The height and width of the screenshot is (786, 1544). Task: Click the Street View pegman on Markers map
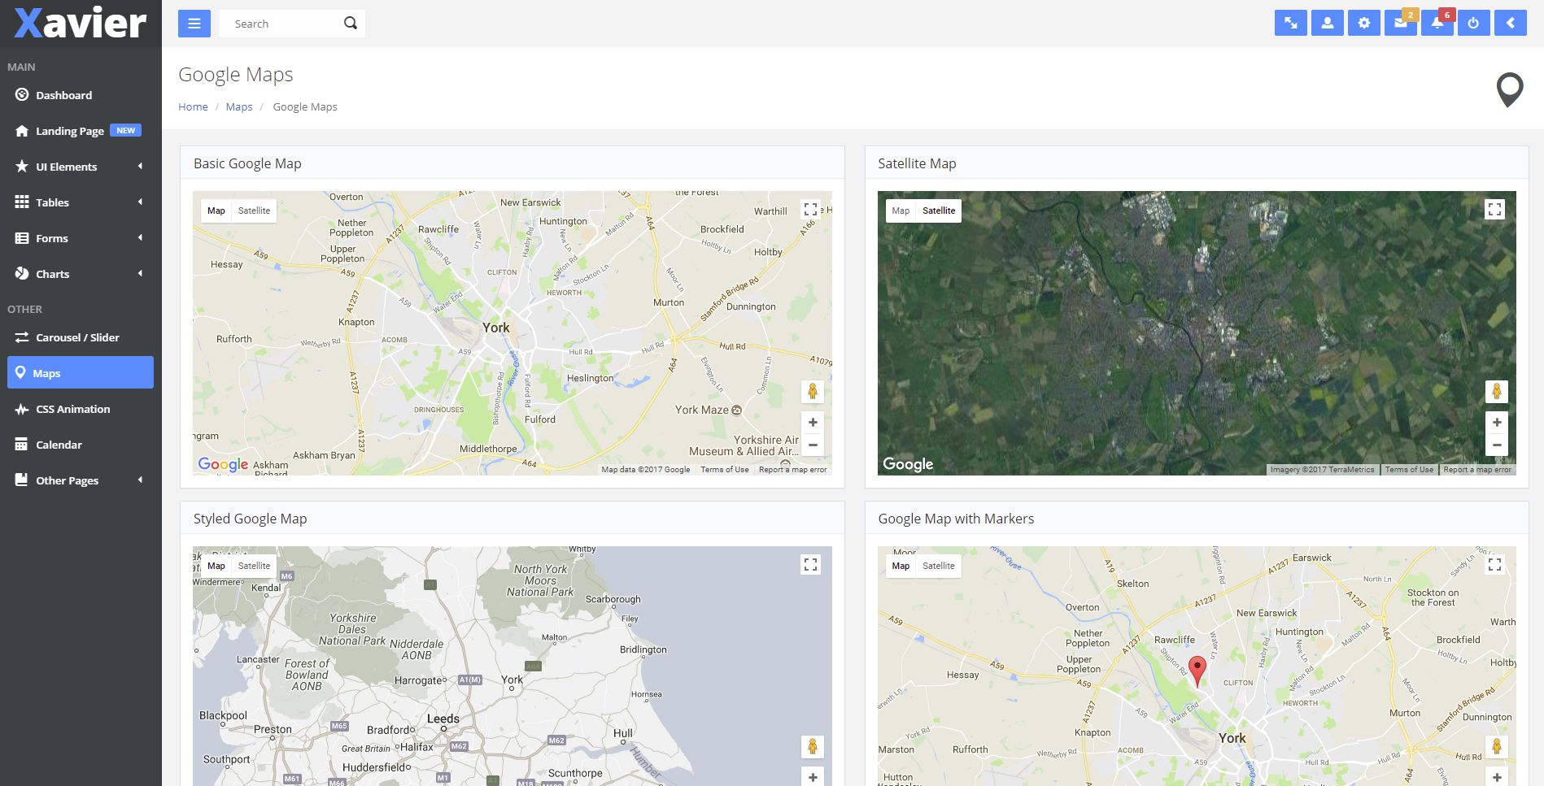1496,747
